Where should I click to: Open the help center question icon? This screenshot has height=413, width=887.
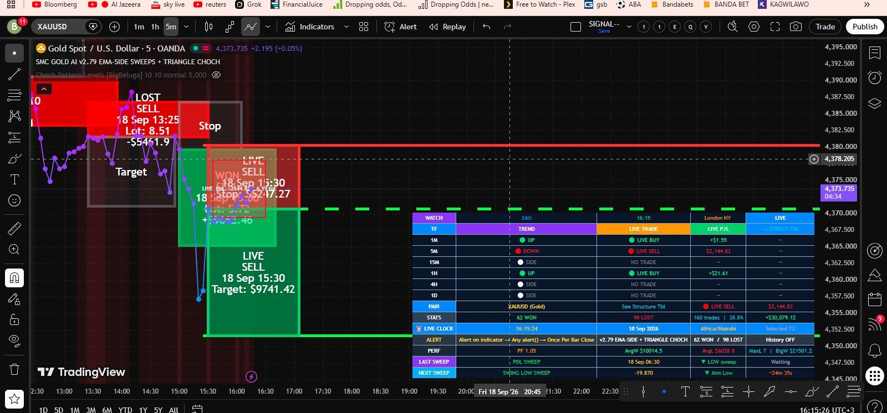pyautogui.click(x=875, y=406)
